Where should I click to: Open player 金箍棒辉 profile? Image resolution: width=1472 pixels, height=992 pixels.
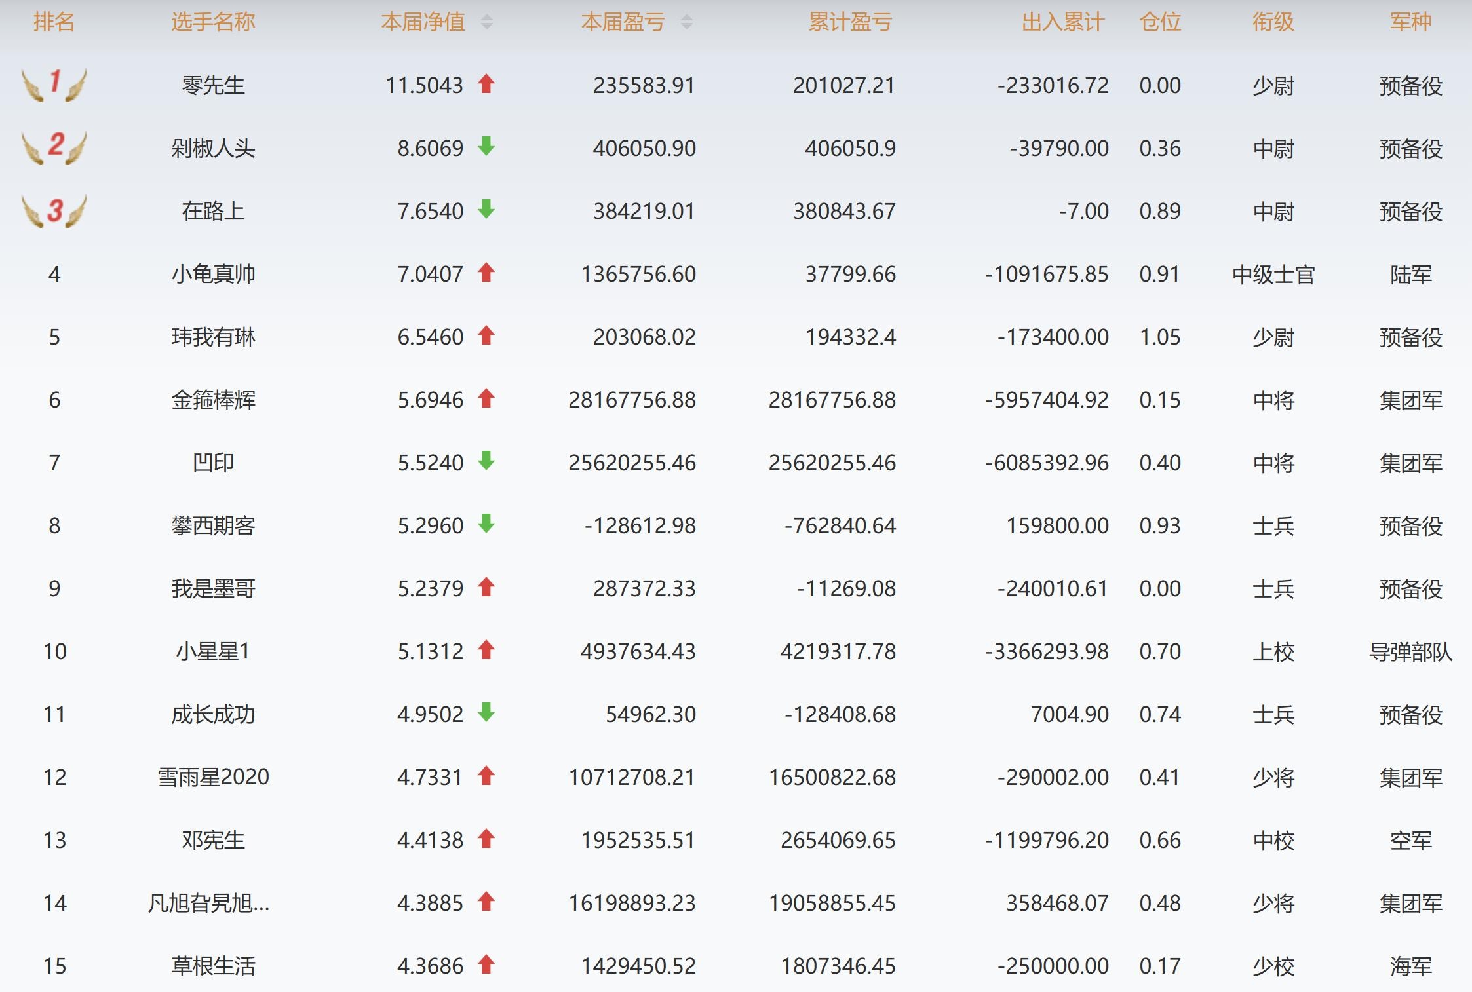coord(213,400)
